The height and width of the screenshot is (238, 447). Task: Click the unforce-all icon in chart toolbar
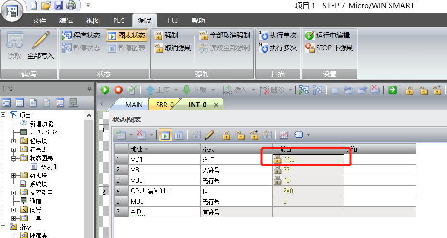click(253, 135)
